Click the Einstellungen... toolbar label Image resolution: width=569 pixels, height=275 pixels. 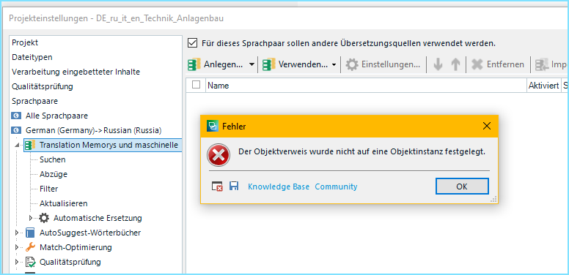[x=391, y=65]
